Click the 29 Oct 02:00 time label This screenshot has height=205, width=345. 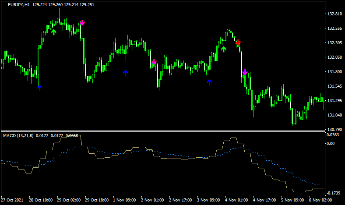coord(69,200)
